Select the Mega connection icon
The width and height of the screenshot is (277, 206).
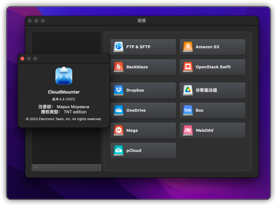(x=118, y=131)
